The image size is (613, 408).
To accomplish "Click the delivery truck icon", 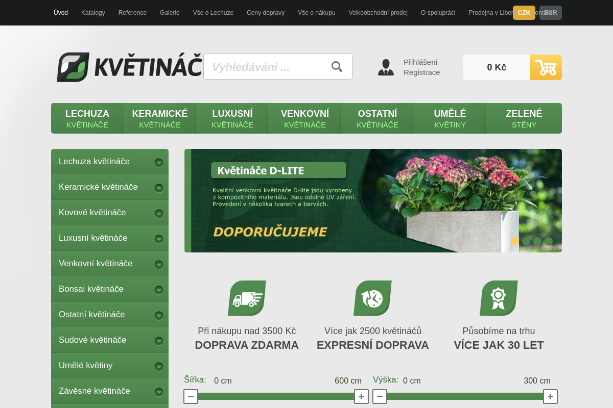I will pyautogui.click(x=247, y=298).
